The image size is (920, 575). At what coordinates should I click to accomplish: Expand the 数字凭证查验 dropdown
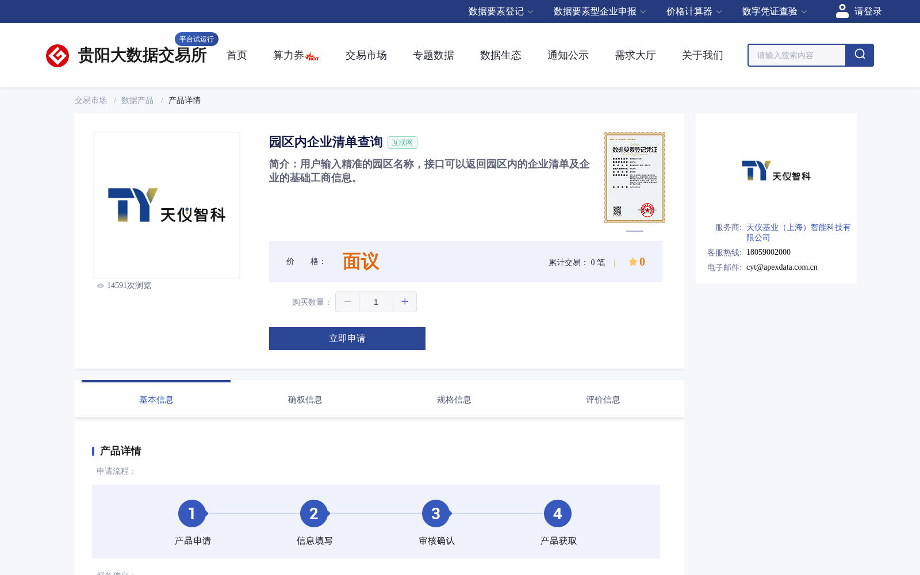[775, 11]
